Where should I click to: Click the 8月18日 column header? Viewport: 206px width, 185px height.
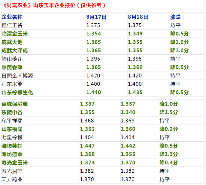coord(138,17)
